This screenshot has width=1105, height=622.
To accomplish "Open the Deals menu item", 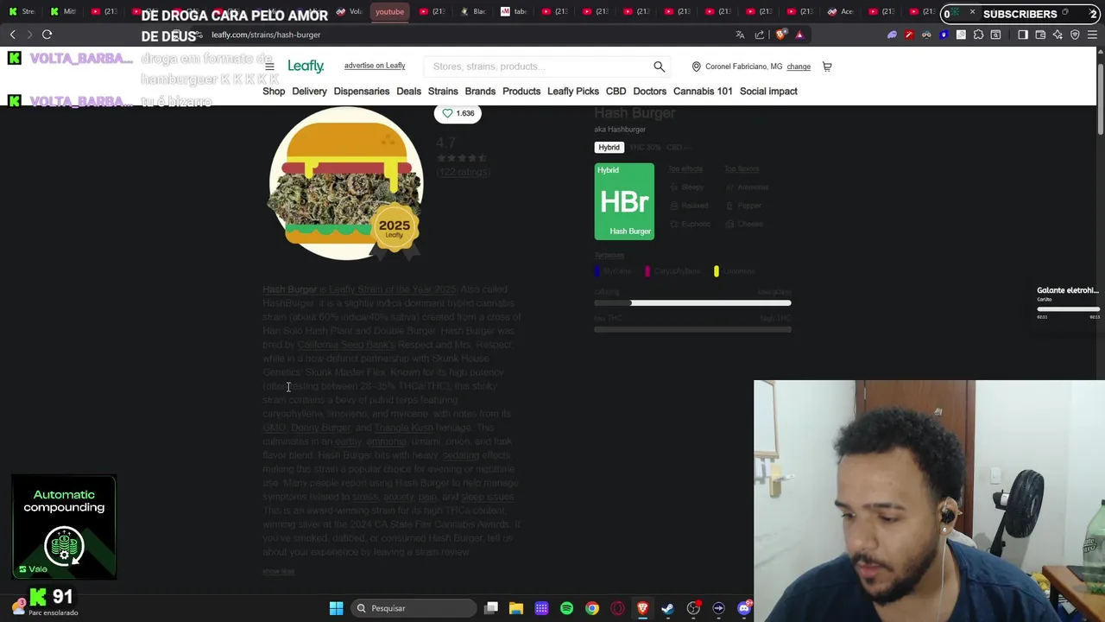I will pos(409,91).
